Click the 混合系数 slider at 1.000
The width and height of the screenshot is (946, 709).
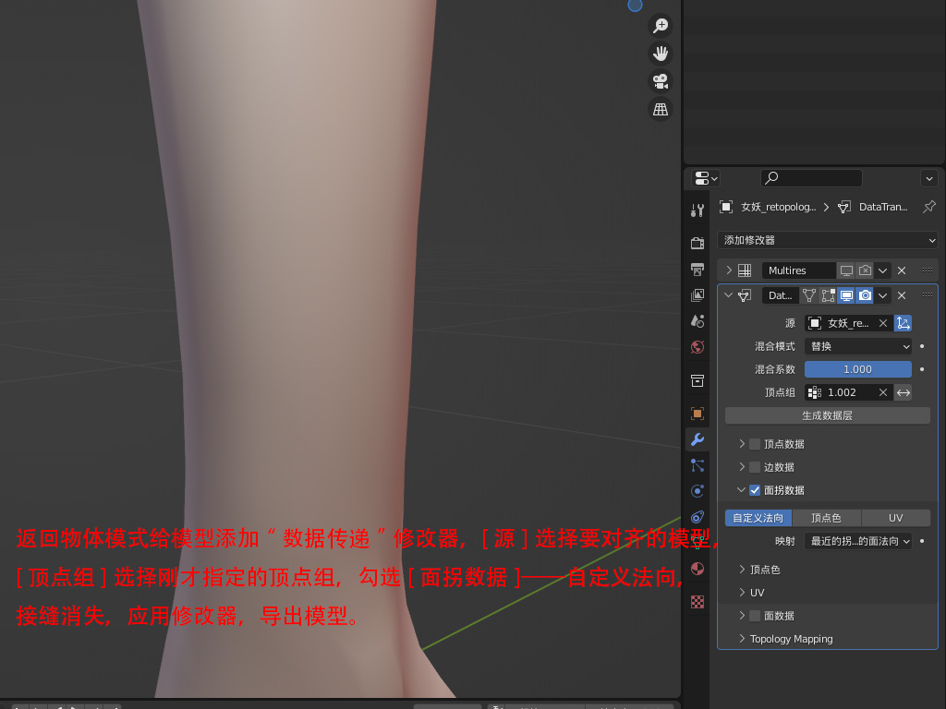click(858, 369)
